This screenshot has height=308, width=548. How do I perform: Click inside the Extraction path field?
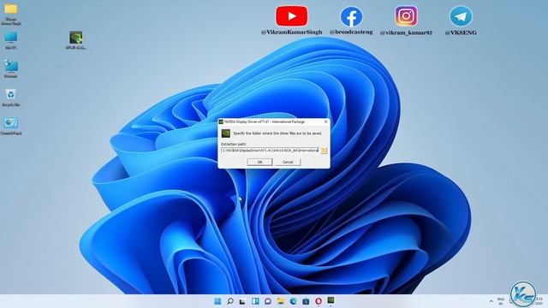click(x=271, y=151)
